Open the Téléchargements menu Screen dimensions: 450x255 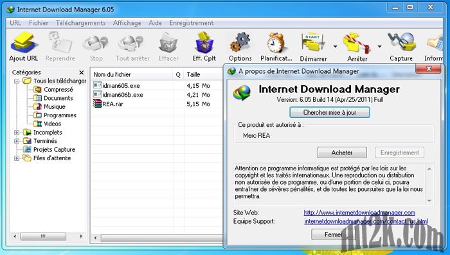pos(80,23)
